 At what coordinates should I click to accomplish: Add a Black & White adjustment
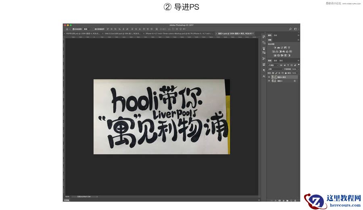point(280,52)
